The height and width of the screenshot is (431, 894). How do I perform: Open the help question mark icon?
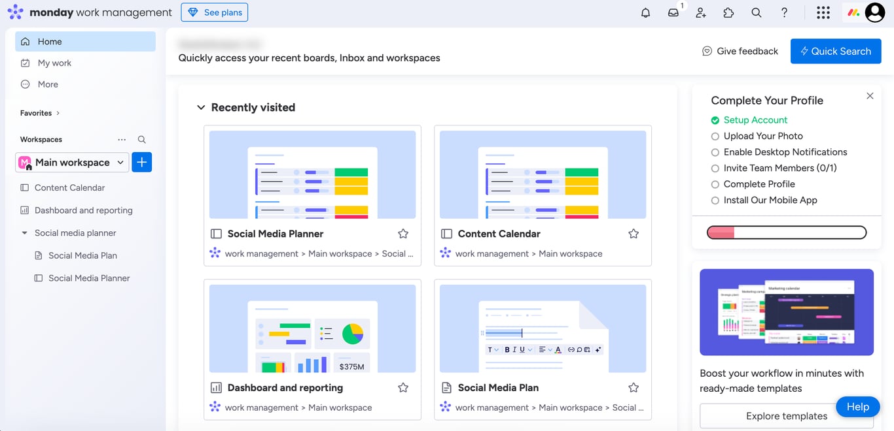[783, 12]
